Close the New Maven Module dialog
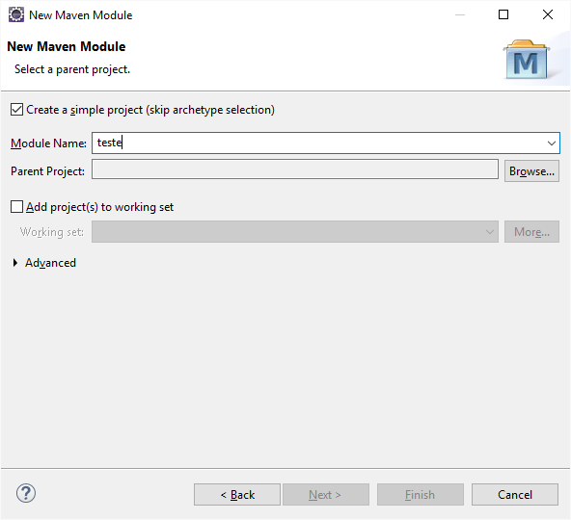Screen dimensions: 571x520 click(x=548, y=14)
